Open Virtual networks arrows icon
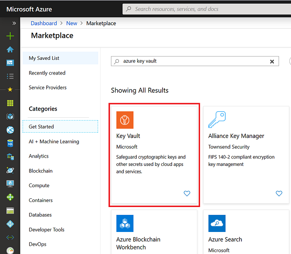 click(10, 237)
